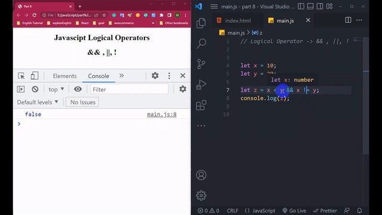Open DevTools settings gear
382x215 pixels.
[x=155, y=76]
